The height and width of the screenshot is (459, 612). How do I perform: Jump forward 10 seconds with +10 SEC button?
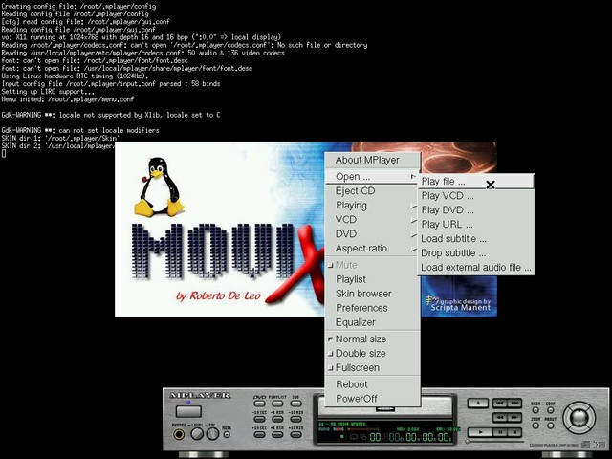click(259, 434)
